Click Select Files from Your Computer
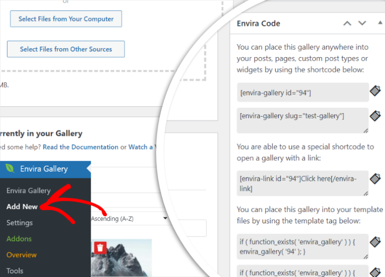 pyautogui.click(x=66, y=19)
